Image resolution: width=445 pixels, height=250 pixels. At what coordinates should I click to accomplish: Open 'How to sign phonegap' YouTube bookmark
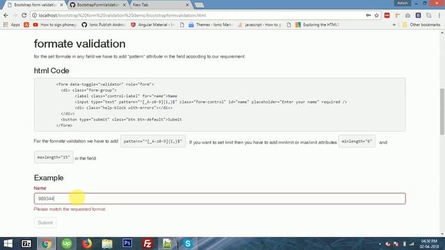tap(54, 25)
